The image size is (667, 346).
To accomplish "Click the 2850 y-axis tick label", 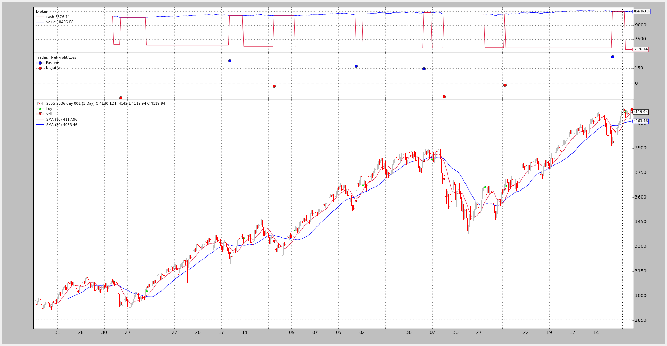I will [x=640, y=320].
